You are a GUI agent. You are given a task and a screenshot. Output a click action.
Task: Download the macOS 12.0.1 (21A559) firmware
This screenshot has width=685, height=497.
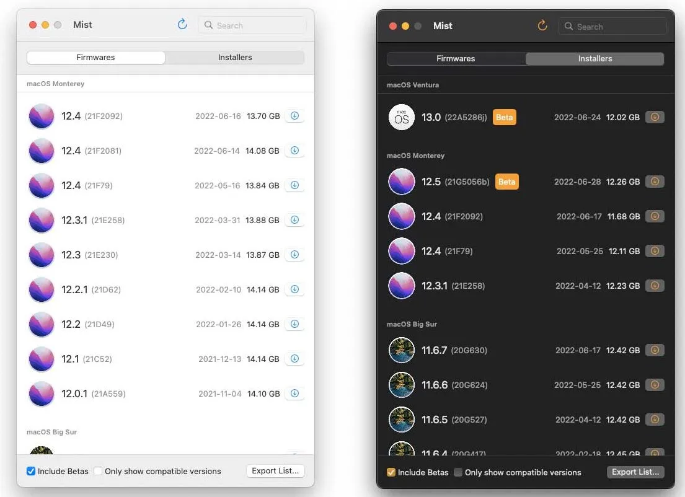(x=294, y=394)
